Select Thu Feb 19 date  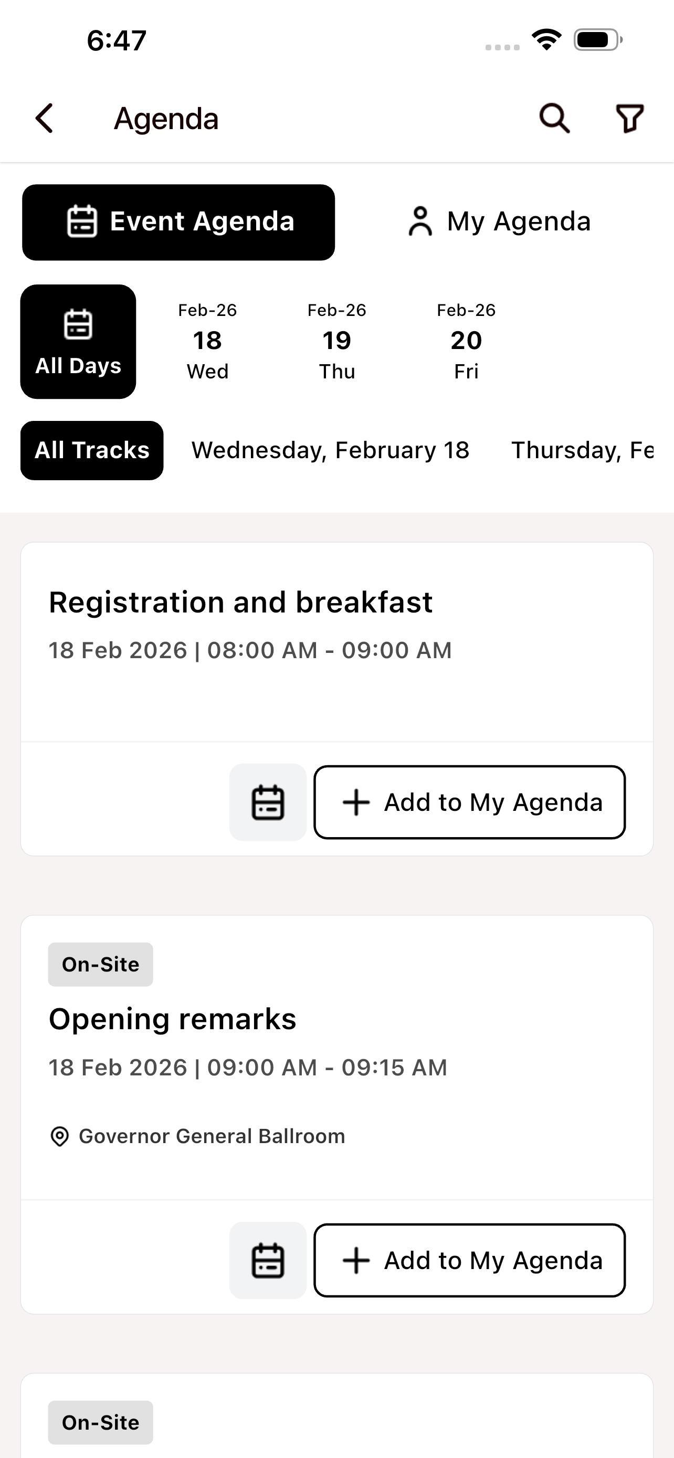tap(336, 341)
